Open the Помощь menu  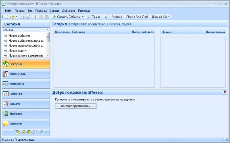[x=84, y=11]
